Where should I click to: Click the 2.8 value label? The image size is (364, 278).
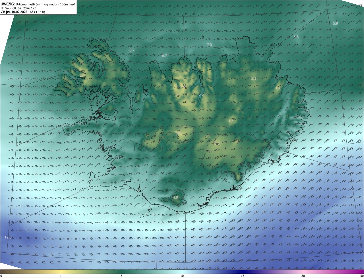coord(278,88)
